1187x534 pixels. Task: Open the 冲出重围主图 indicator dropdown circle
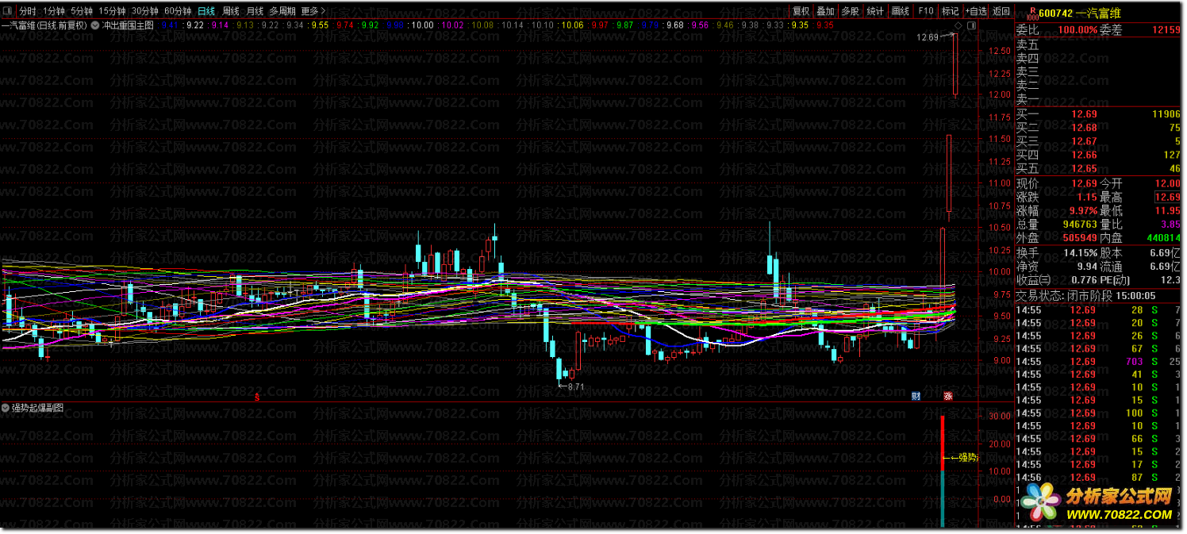click(x=95, y=25)
